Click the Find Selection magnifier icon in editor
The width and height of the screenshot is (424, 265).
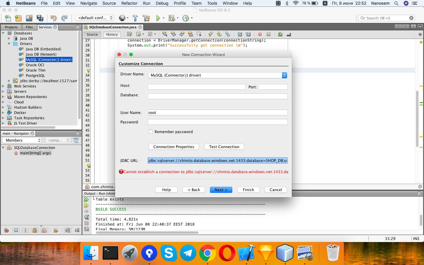click(x=165, y=34)
